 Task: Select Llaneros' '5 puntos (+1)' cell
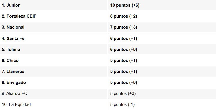tap(162, 71)
